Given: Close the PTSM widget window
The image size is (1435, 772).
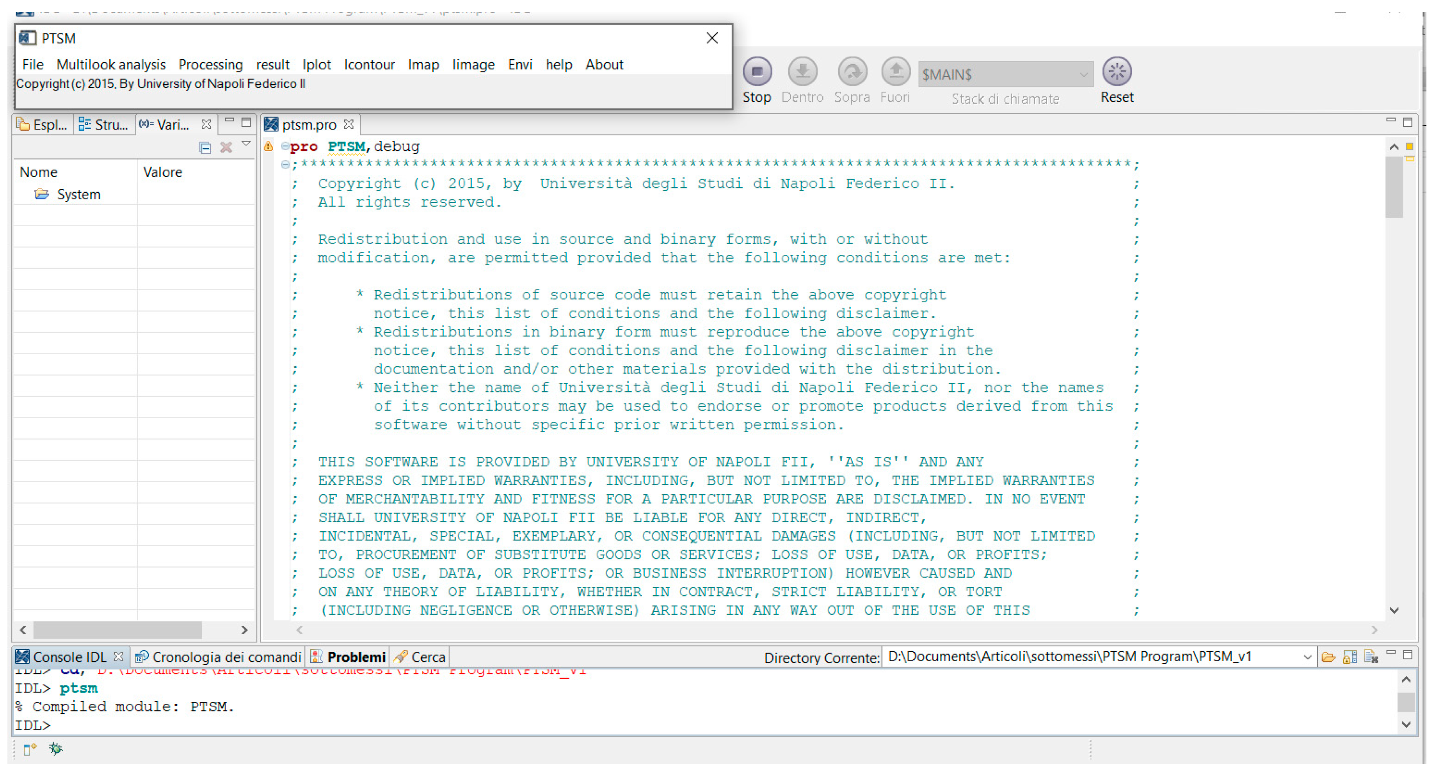Looking at the screenshot, I should 711,38.
